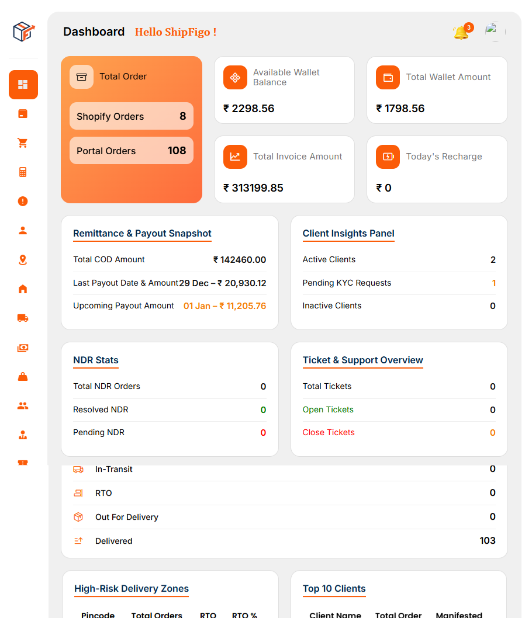Open the weight scale icon in sidebar

click(x=23, y=376)
